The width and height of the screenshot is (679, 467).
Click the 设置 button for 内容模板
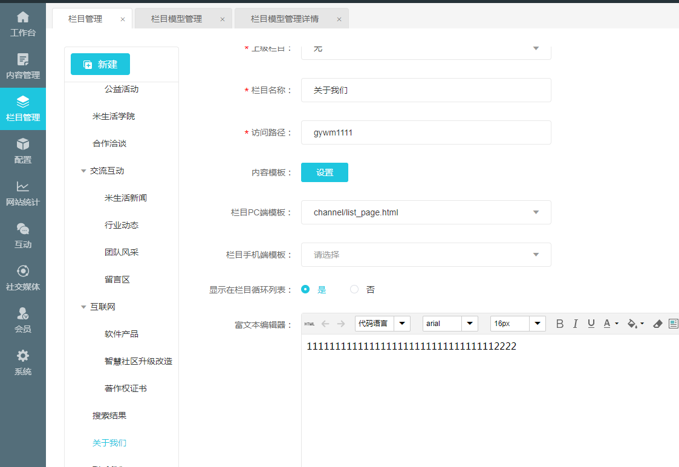pos(325,172)
